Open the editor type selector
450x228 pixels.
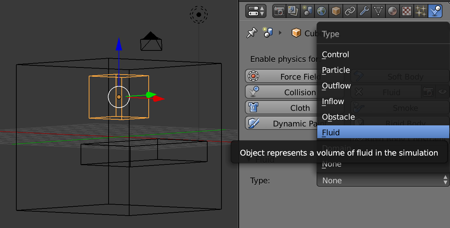click(x=256, y=11)
